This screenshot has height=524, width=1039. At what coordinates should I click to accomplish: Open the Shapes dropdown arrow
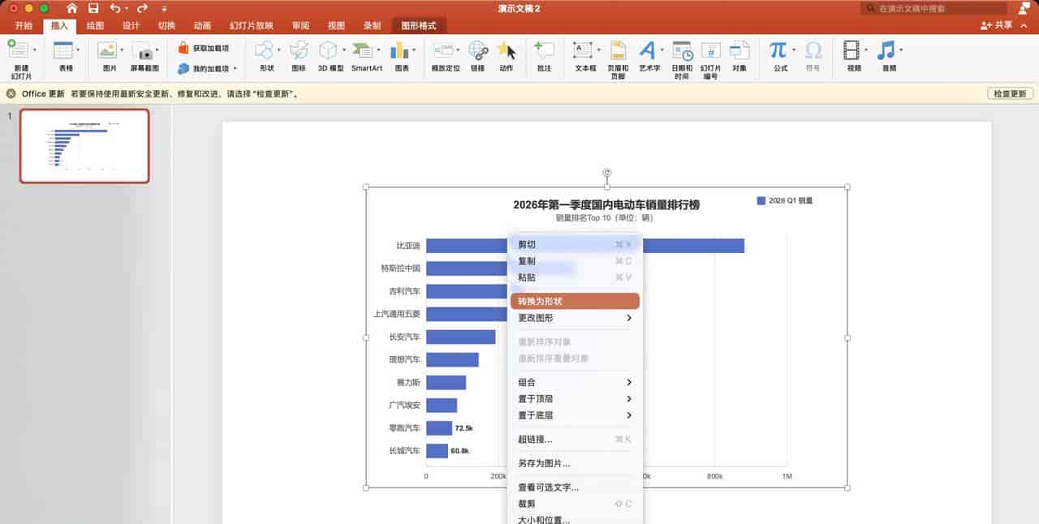tap(278, 50)
